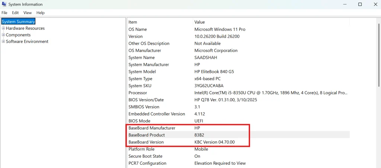Maximize the System Information window
381x168 pixels.
click(x=360, y=4)
